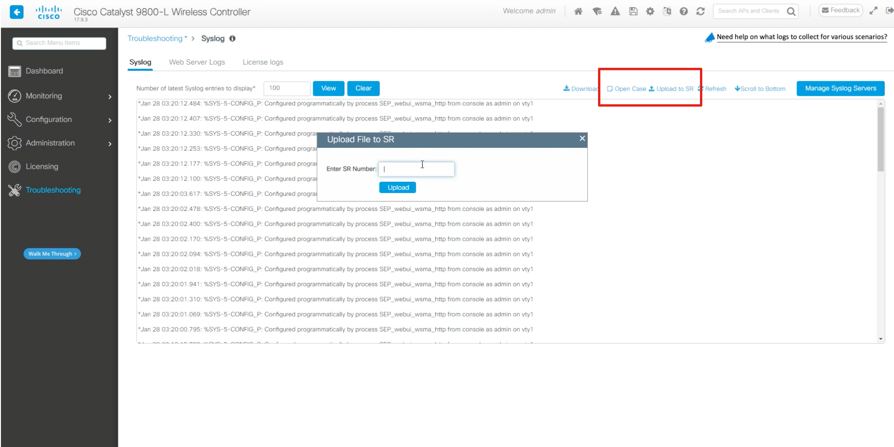The image size is (894, 447).
Task: Select log entry at 03:20:02.478
Action: (335, 209)
